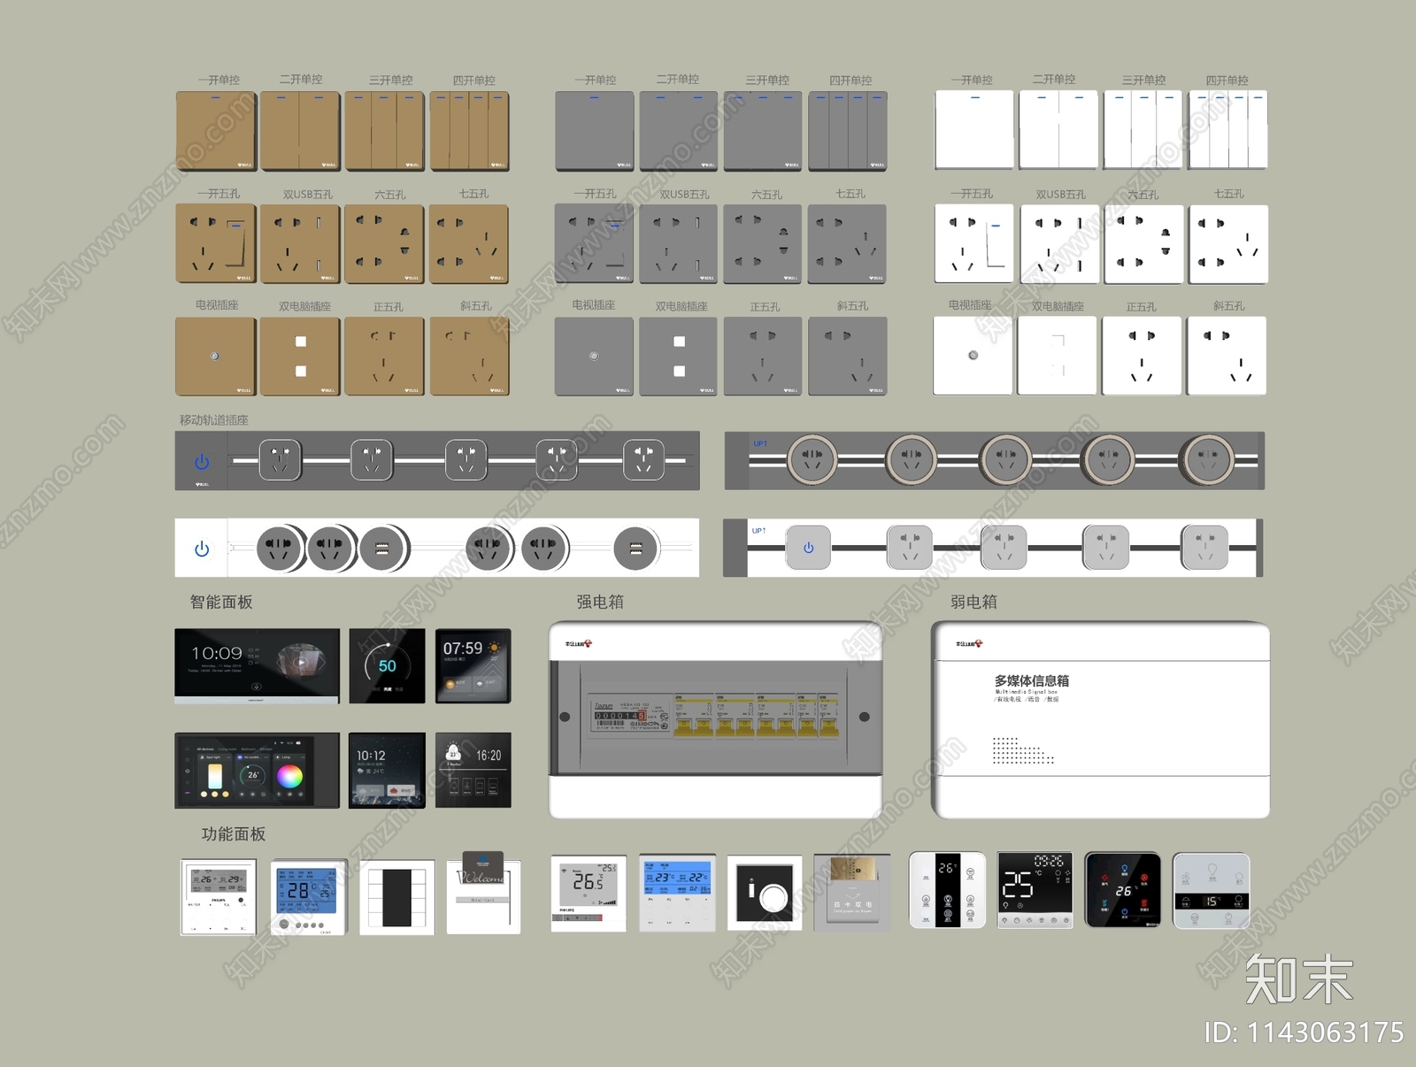
Task: Select the gold 一开单控 single-gang switch
Action: coord(216,131)
